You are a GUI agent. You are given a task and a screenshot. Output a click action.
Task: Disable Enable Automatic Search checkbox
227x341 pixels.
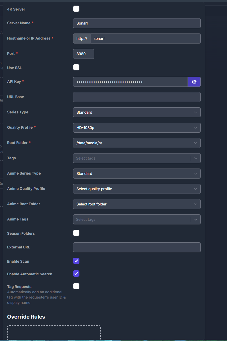pyautogui.click(x=76, y=273)
